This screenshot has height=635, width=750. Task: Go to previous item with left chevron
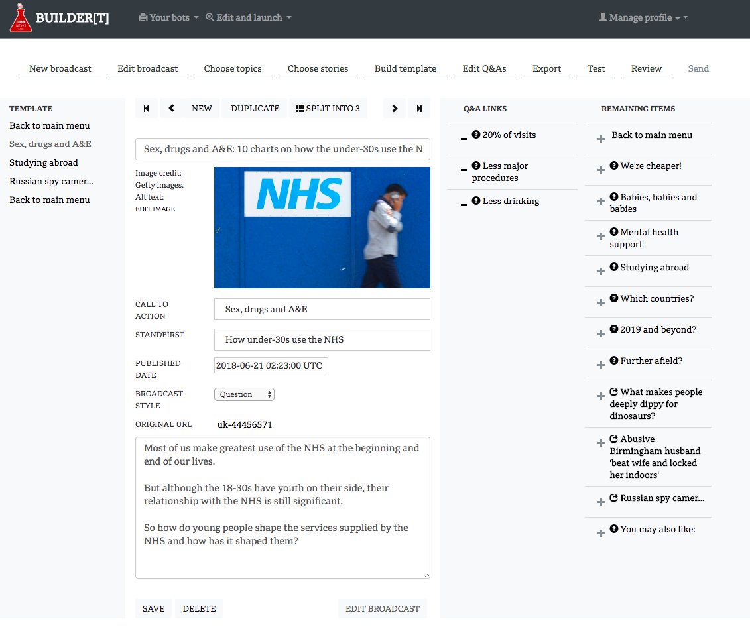click(x=171, y=109)
